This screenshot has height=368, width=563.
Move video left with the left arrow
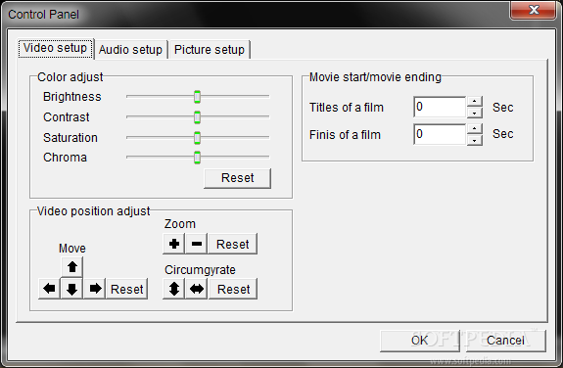(x=49, y=289)
